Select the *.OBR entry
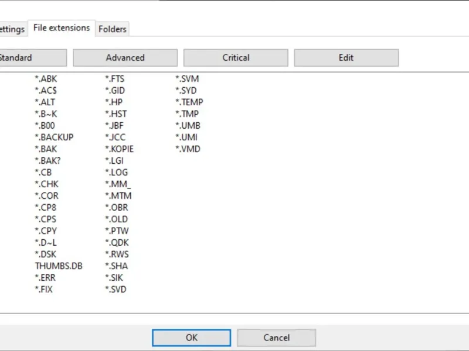 pos(116,208)
